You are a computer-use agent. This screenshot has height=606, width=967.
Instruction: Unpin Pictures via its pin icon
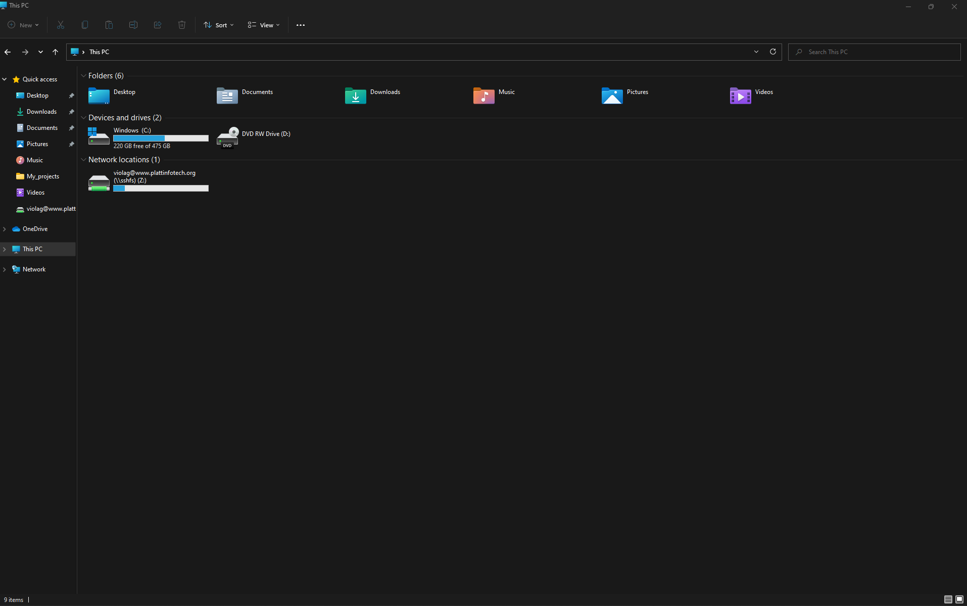coord(71,144)
